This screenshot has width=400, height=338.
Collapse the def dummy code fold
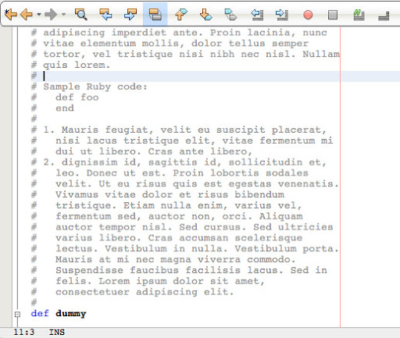(x=17, y=314)
